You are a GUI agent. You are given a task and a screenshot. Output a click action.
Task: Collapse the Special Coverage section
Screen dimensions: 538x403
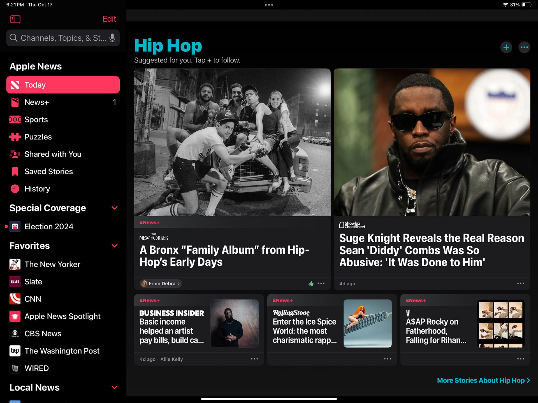click(x=114, y=208)
